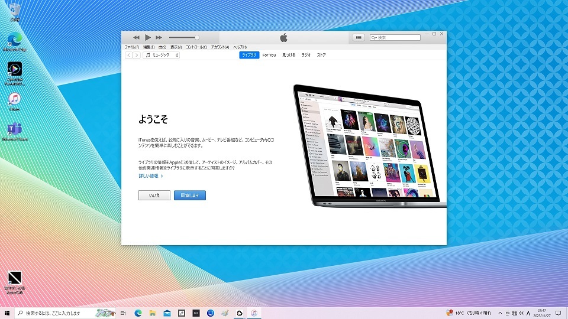Open the speaker volume tray icon
This screenshot has width=568, height=319.
pos(521,313)
